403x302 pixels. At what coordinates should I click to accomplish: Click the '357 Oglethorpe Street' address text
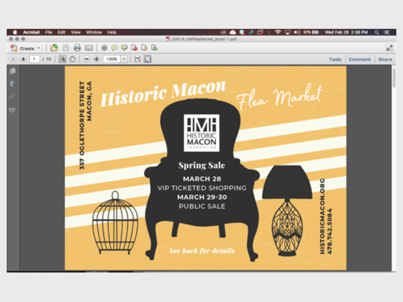tap(82, 125)
